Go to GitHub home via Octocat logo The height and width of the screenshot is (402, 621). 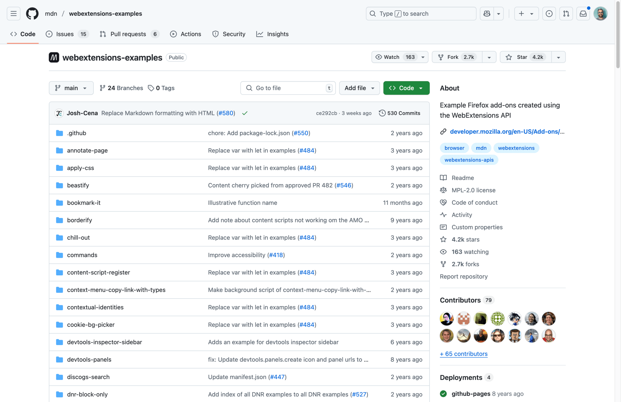pyautogui.click(x=32, y=13)
